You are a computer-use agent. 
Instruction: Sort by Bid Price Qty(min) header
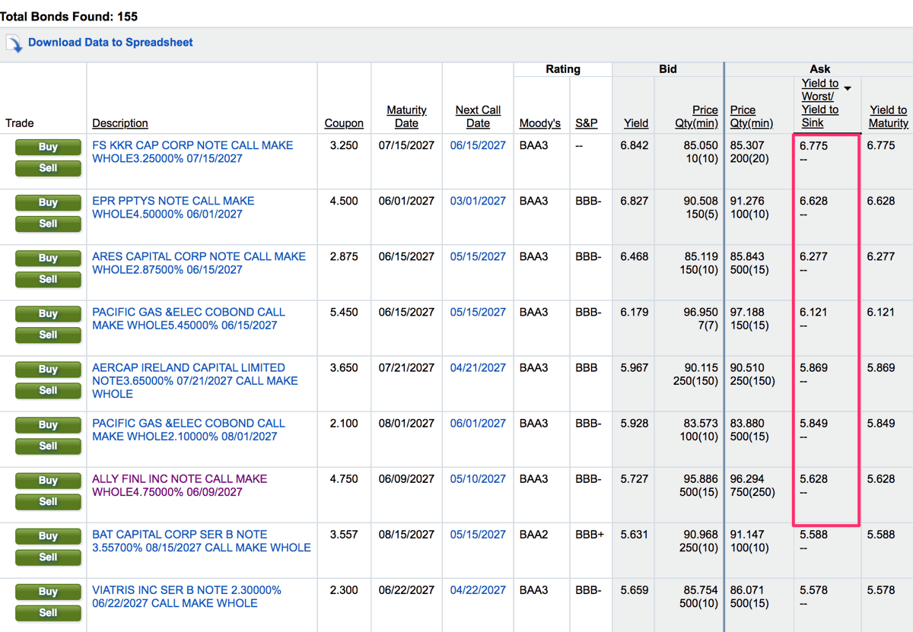[x=696, y=116]
